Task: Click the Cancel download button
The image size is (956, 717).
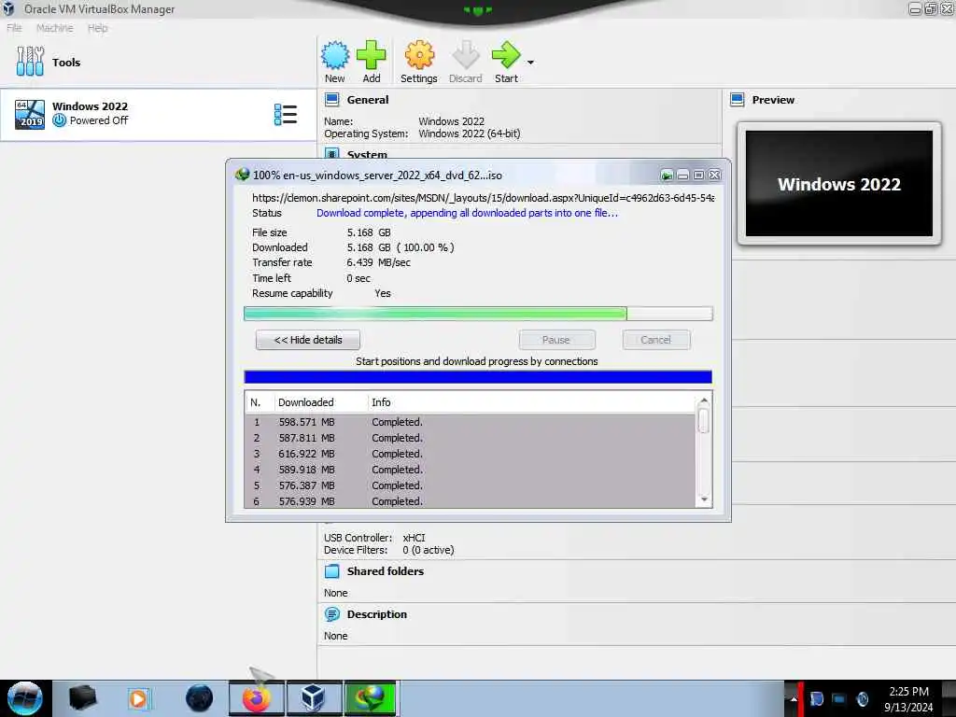Action: 656,340
